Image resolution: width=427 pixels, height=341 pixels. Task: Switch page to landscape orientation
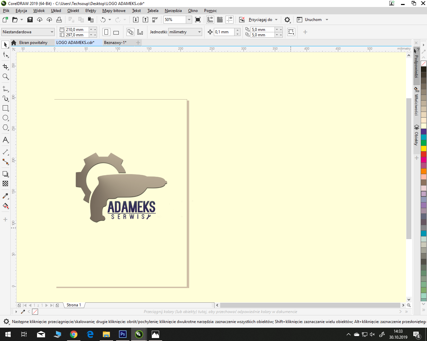(x=116, y=32)
